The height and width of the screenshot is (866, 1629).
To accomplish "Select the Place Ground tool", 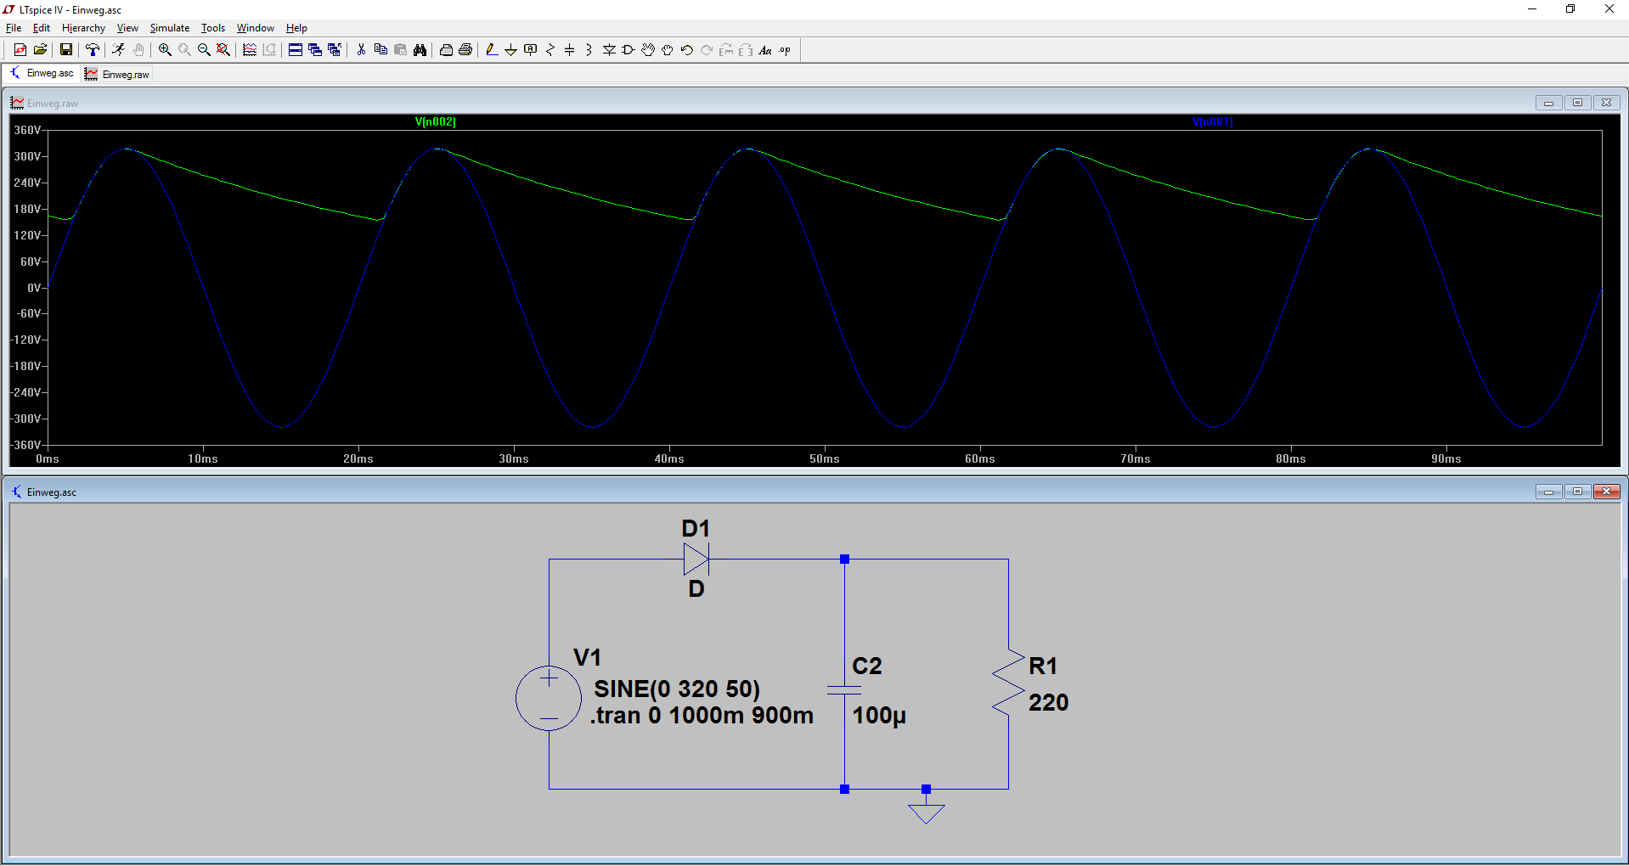I will 510,50.
